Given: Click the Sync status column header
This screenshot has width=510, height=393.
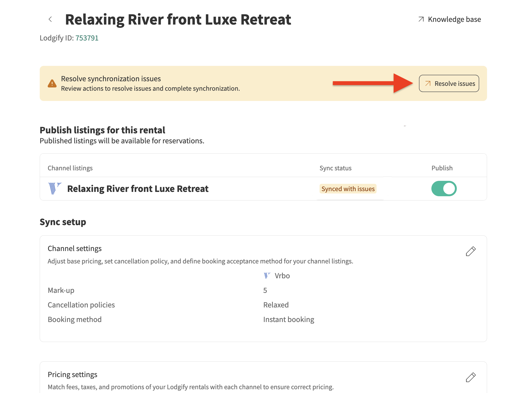Looking at the screenshot, I should pos(335,168).
